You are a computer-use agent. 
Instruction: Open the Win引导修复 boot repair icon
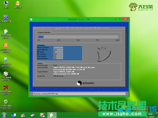[x=6, y=74]
